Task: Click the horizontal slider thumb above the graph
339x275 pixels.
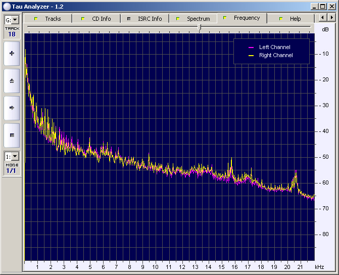Action: coord(200,27)
